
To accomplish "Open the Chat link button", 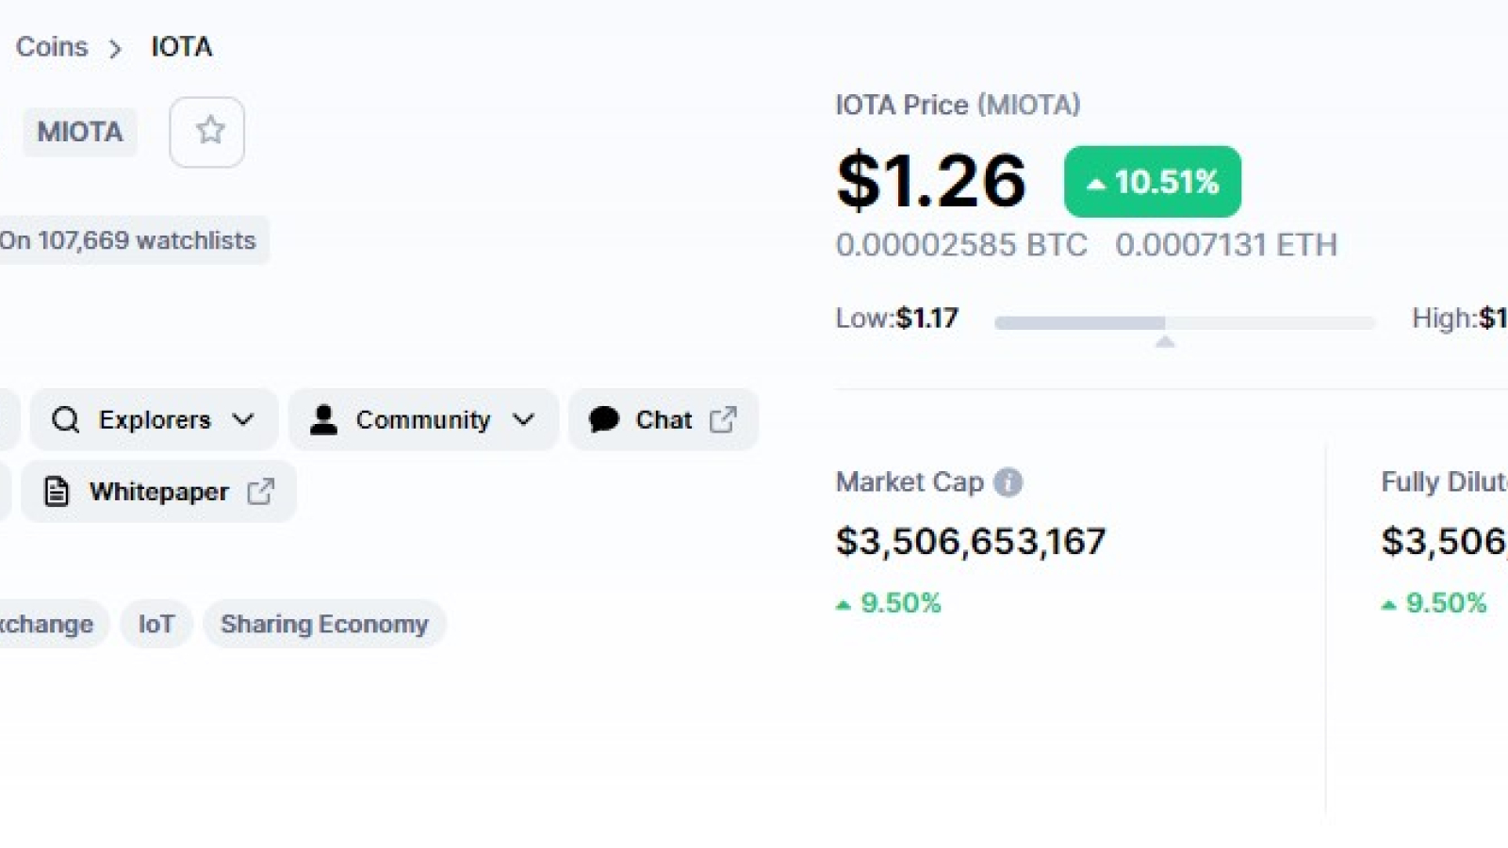I will coord(664,419).
